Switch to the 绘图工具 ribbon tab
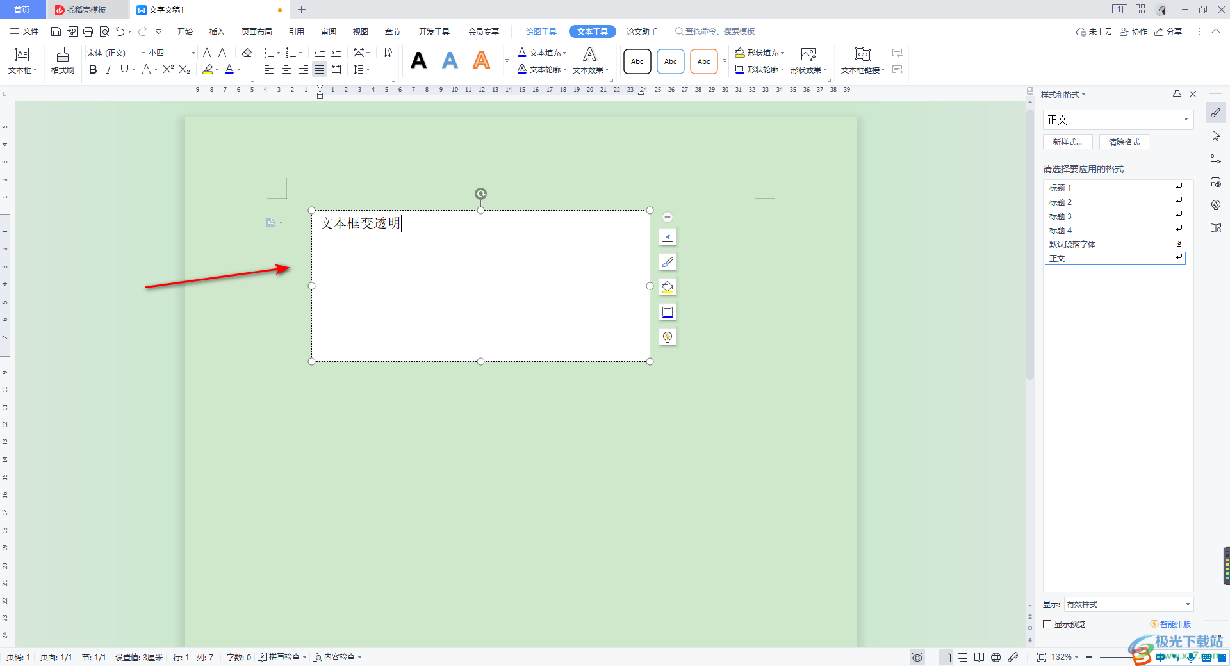 [x=540, y=31]
